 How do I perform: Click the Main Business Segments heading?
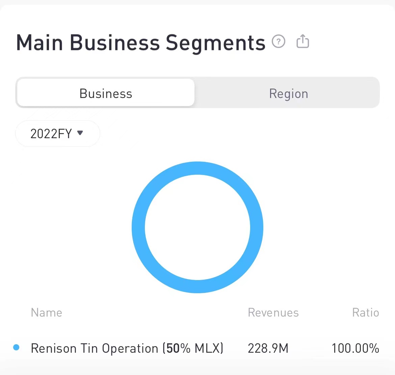click(141, 43)
